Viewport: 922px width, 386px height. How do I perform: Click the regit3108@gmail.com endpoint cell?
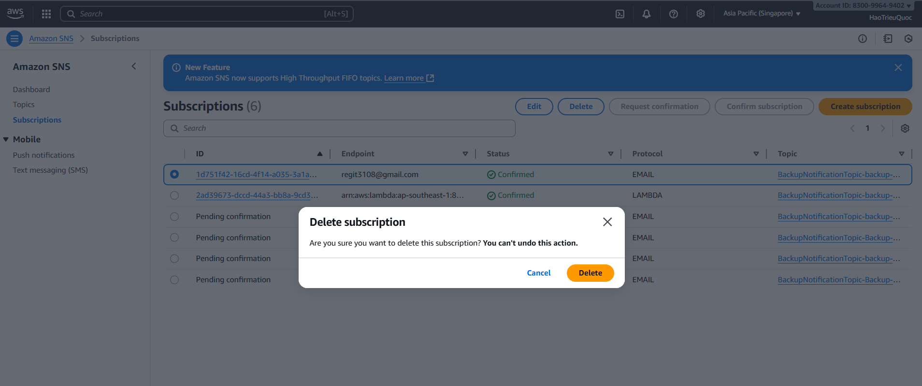point(380,175)
